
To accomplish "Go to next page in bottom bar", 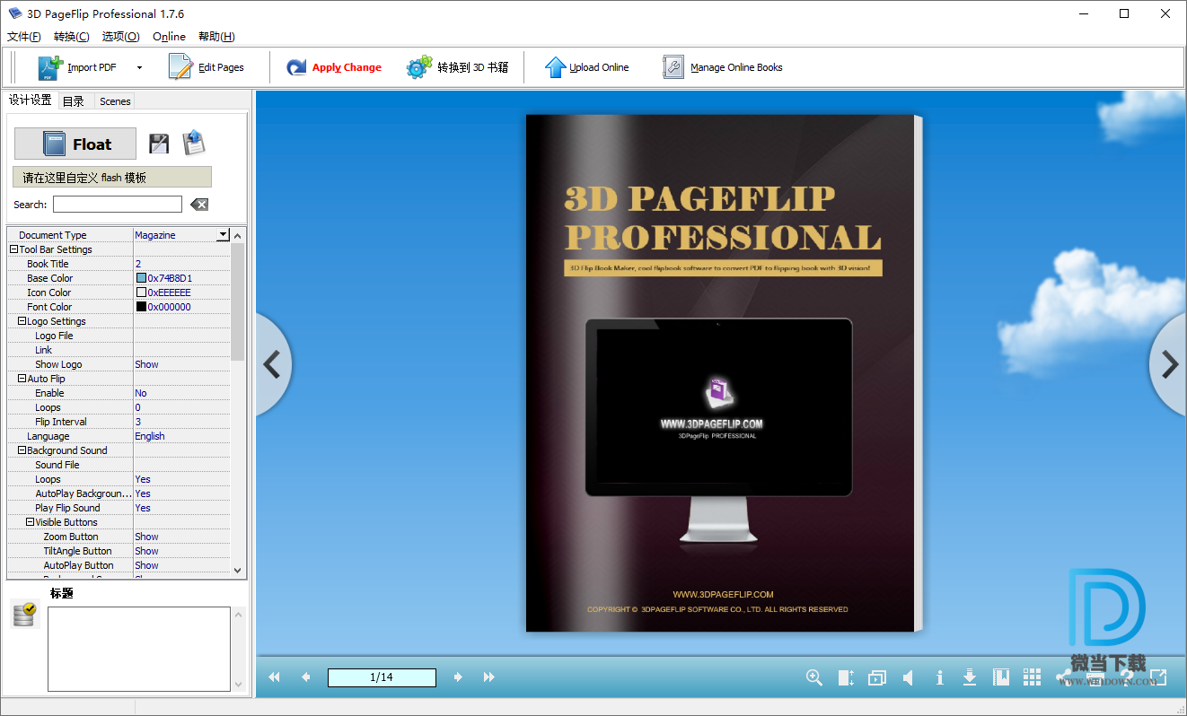I will pyautogui.click(x=458, y=677).
